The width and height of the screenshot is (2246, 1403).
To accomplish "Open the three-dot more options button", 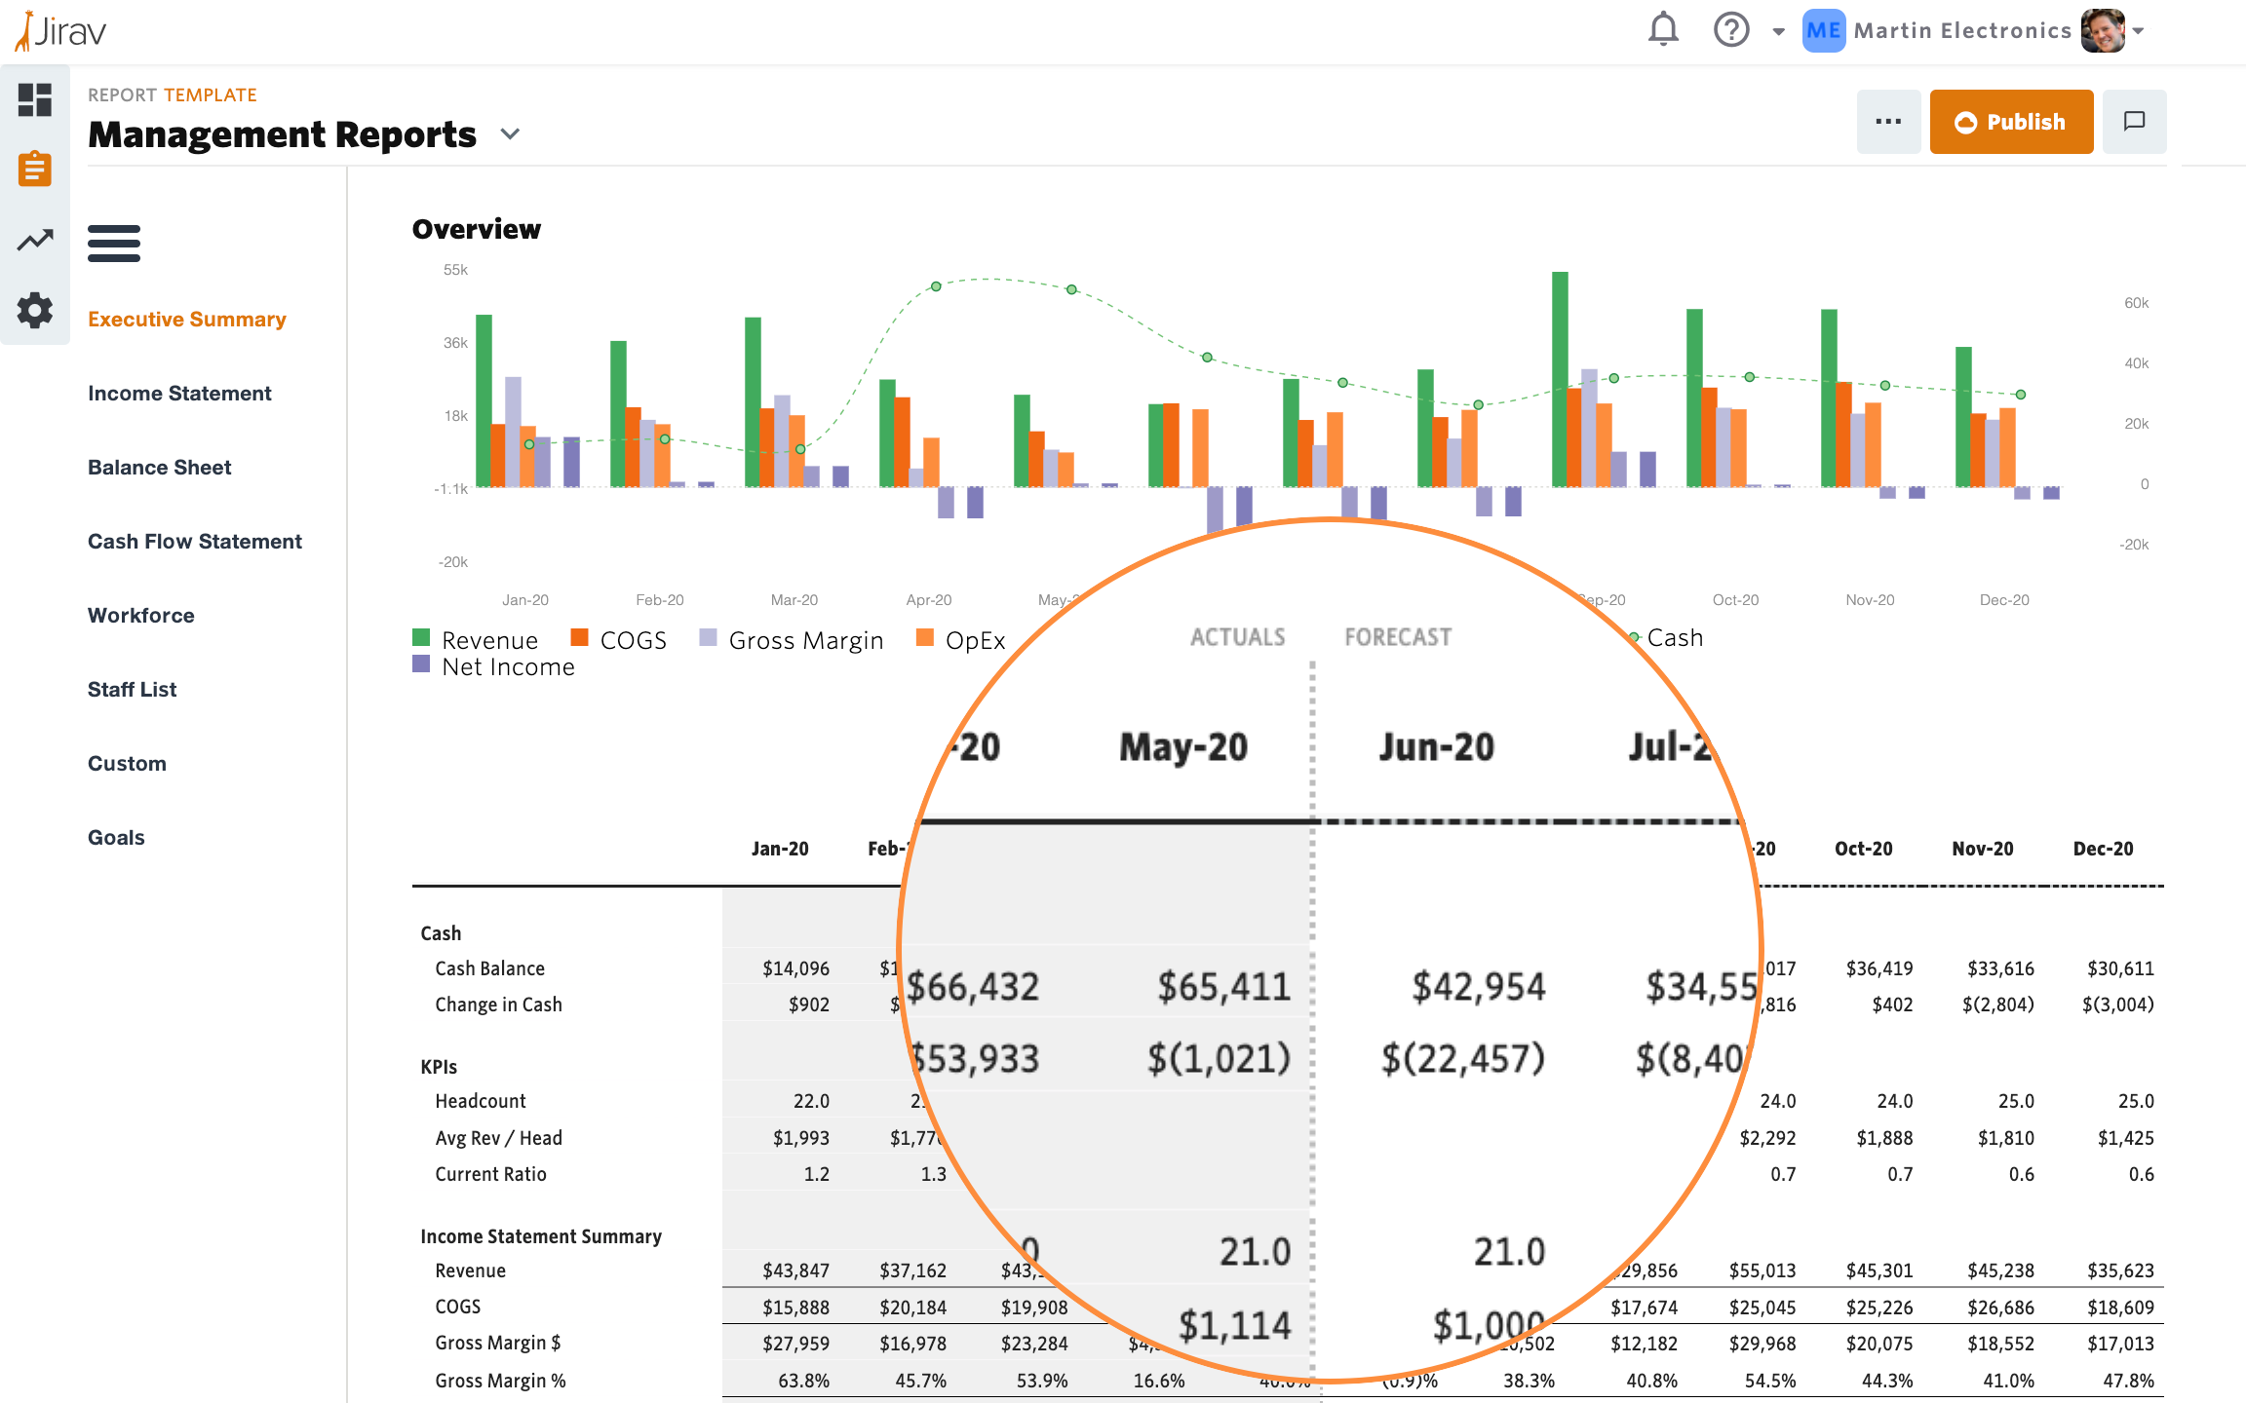I will pyautogui.click(x=1888, y=122).
